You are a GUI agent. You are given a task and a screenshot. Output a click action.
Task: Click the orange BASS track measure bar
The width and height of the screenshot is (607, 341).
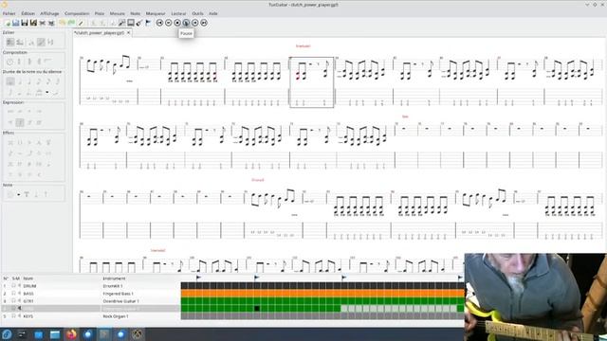coord(322,294)
